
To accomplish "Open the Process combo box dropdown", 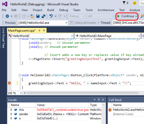I will click(x=66, y=23).
